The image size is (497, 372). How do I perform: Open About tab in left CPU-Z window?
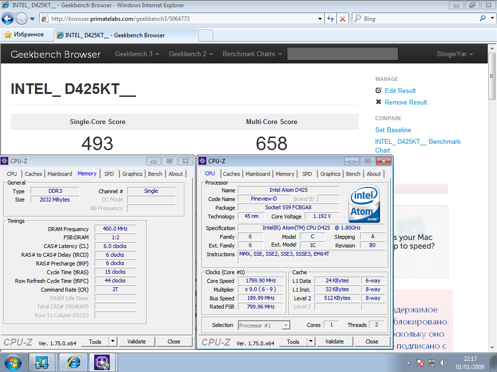pyautogui.click(x=176, y=174)
